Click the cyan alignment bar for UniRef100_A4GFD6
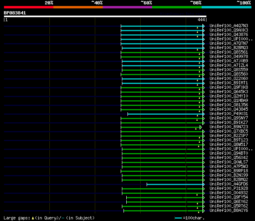Screen dimensions: 255x221 (x=175, y=184)
